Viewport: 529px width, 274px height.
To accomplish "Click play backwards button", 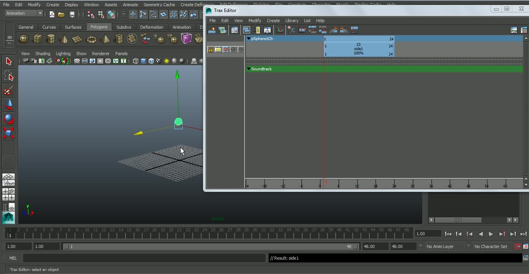I will pos(480,234).
